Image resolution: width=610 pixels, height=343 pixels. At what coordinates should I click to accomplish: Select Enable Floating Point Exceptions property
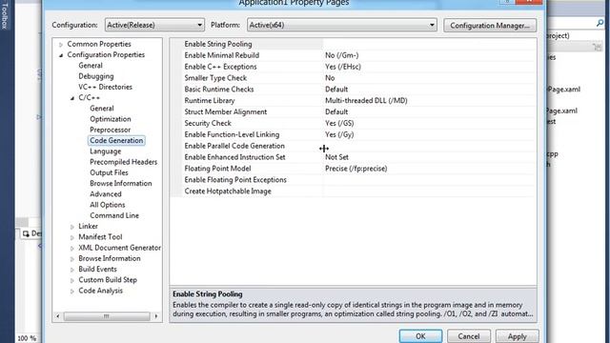tap(235, 180)
